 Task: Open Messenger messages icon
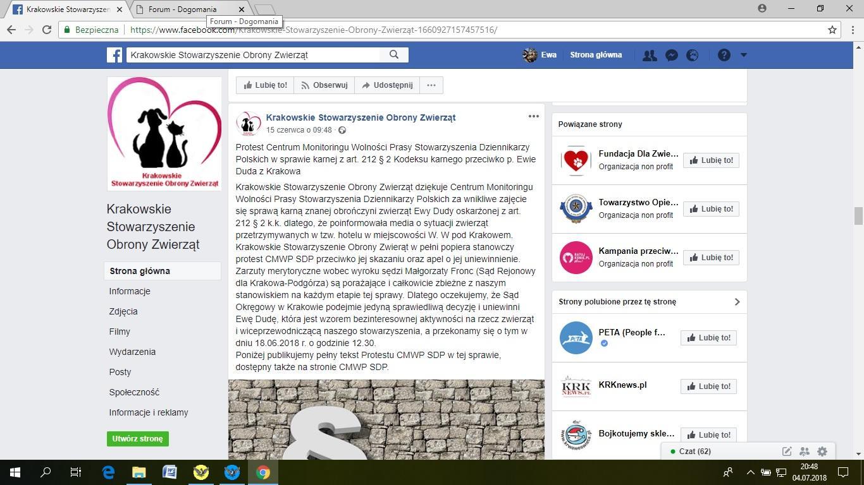(672, 55)
